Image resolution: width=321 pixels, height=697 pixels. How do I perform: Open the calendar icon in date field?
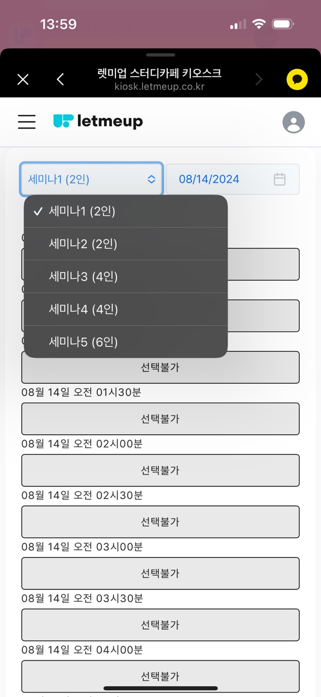pos(279,179)
